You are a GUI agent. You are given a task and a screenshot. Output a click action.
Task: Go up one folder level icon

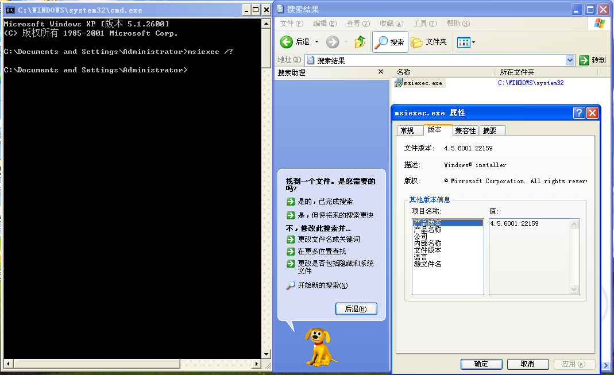click(360, 41)
